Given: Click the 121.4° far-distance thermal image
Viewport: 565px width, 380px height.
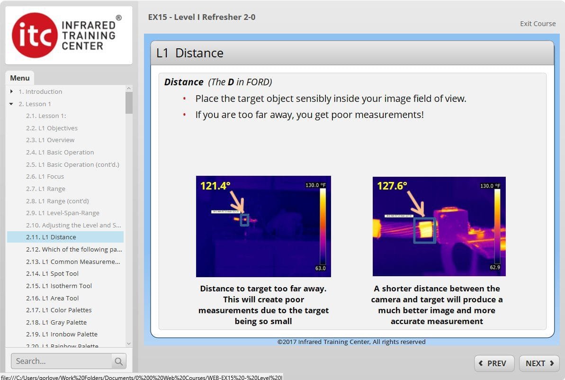Looking at the screenshot, I should (263, 226).
